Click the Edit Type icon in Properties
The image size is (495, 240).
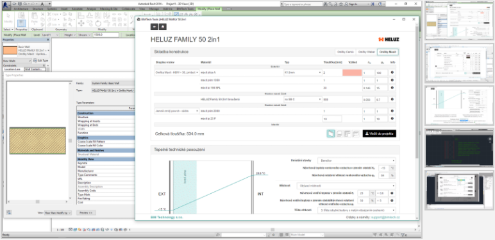click(x=35, y=60)
